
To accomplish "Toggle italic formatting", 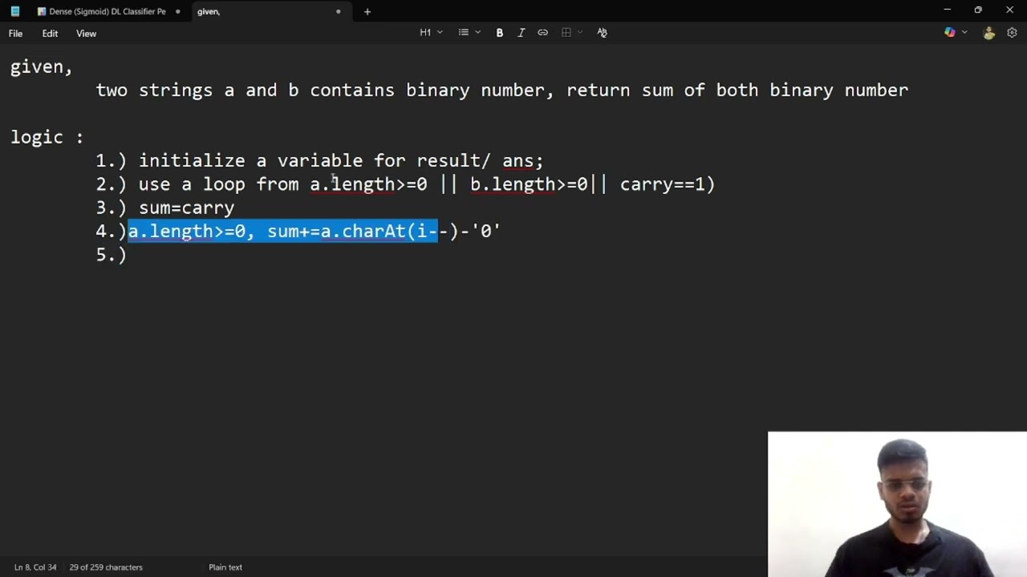I will tap(521, 32).
